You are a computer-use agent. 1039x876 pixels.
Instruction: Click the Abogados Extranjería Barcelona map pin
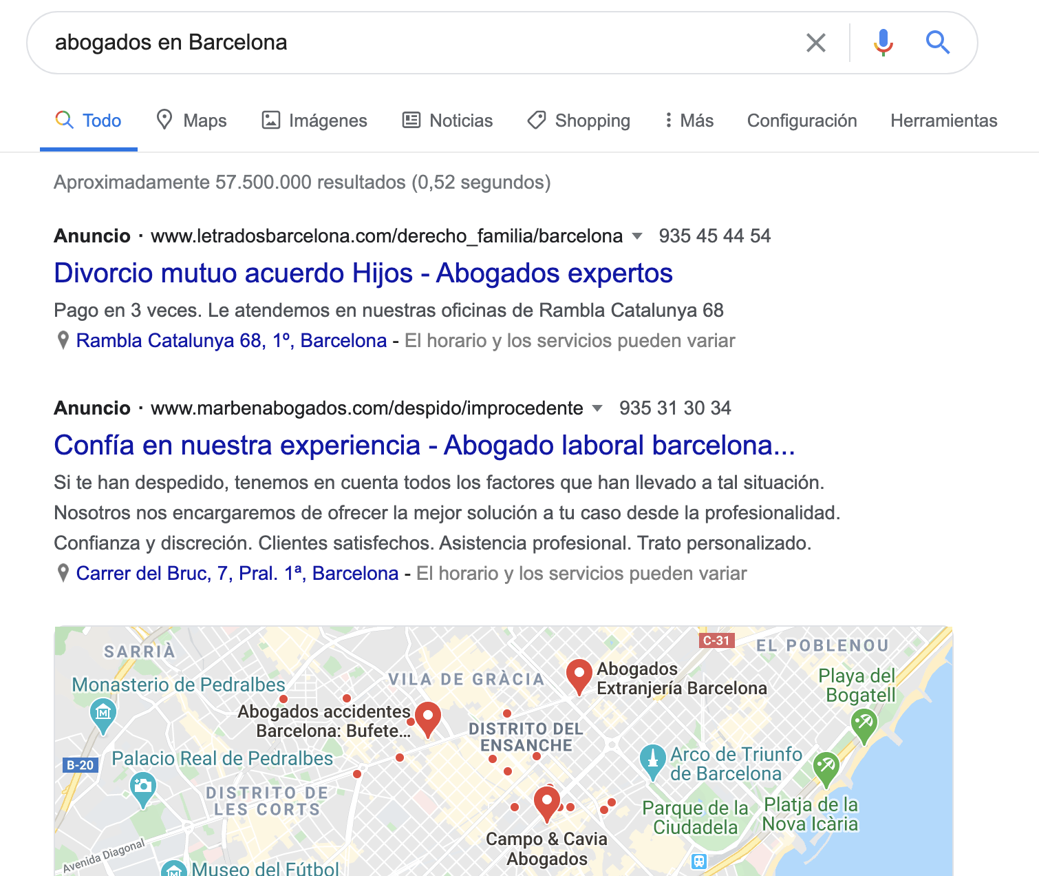click(579, 677)
